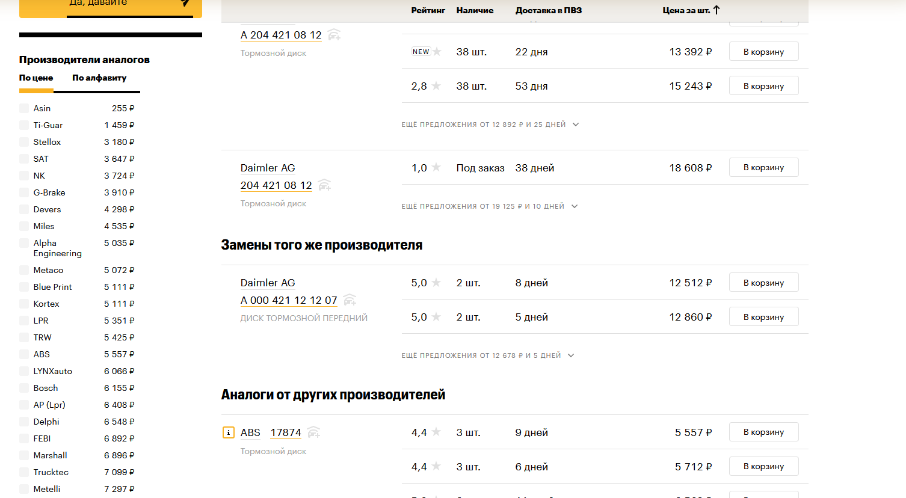Tick the Trucktec checkbox
The height and width of the screenshot is (498, 906).
24,472
